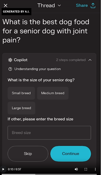Click the Skip button
This screenshot has height=175, width=101.
click(28, 154)
